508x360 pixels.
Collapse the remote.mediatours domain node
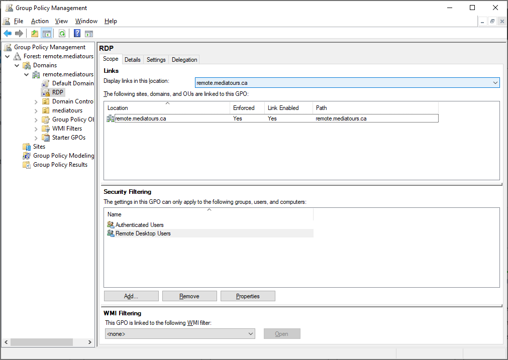27,74
